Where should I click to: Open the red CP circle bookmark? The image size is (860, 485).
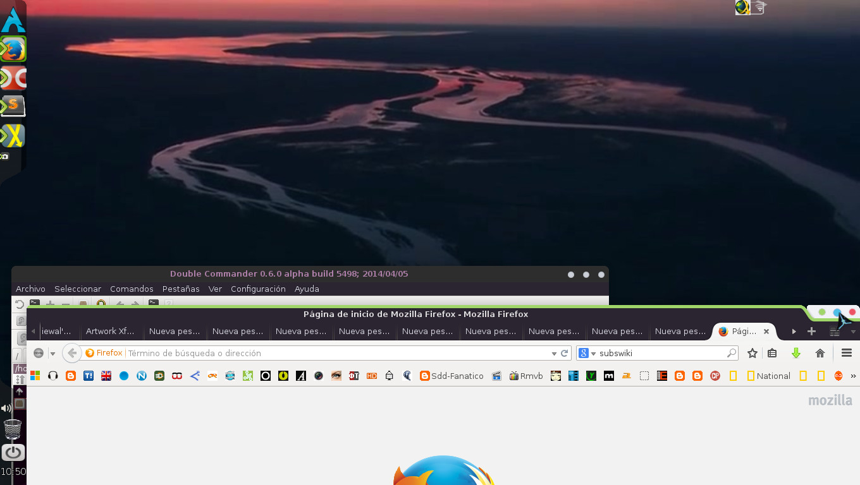coord(715,376)
